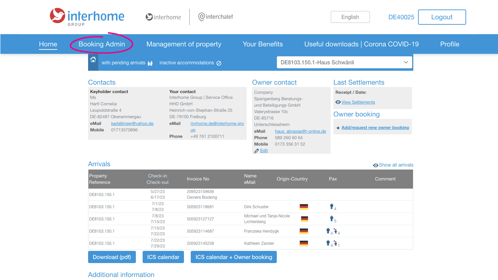
Task: Click the Logout button
Action: click(x=442, y=17)
